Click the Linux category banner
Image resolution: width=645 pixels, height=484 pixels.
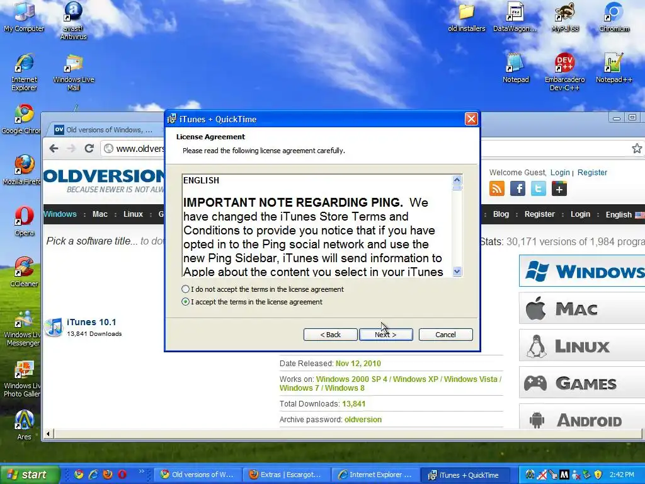click(x=581, y=346)
